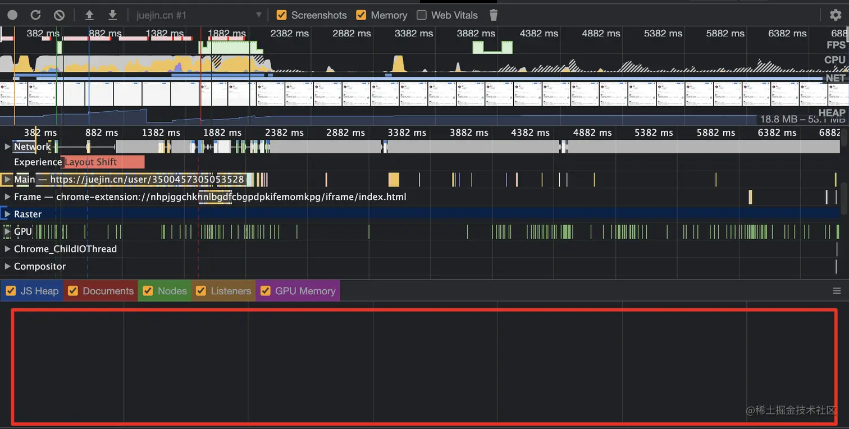Open the memory panel hamburger menu

coord(837,291)
